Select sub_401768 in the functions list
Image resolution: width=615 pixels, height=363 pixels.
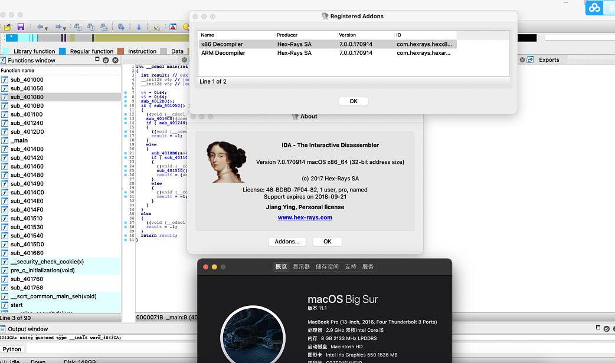60,288
